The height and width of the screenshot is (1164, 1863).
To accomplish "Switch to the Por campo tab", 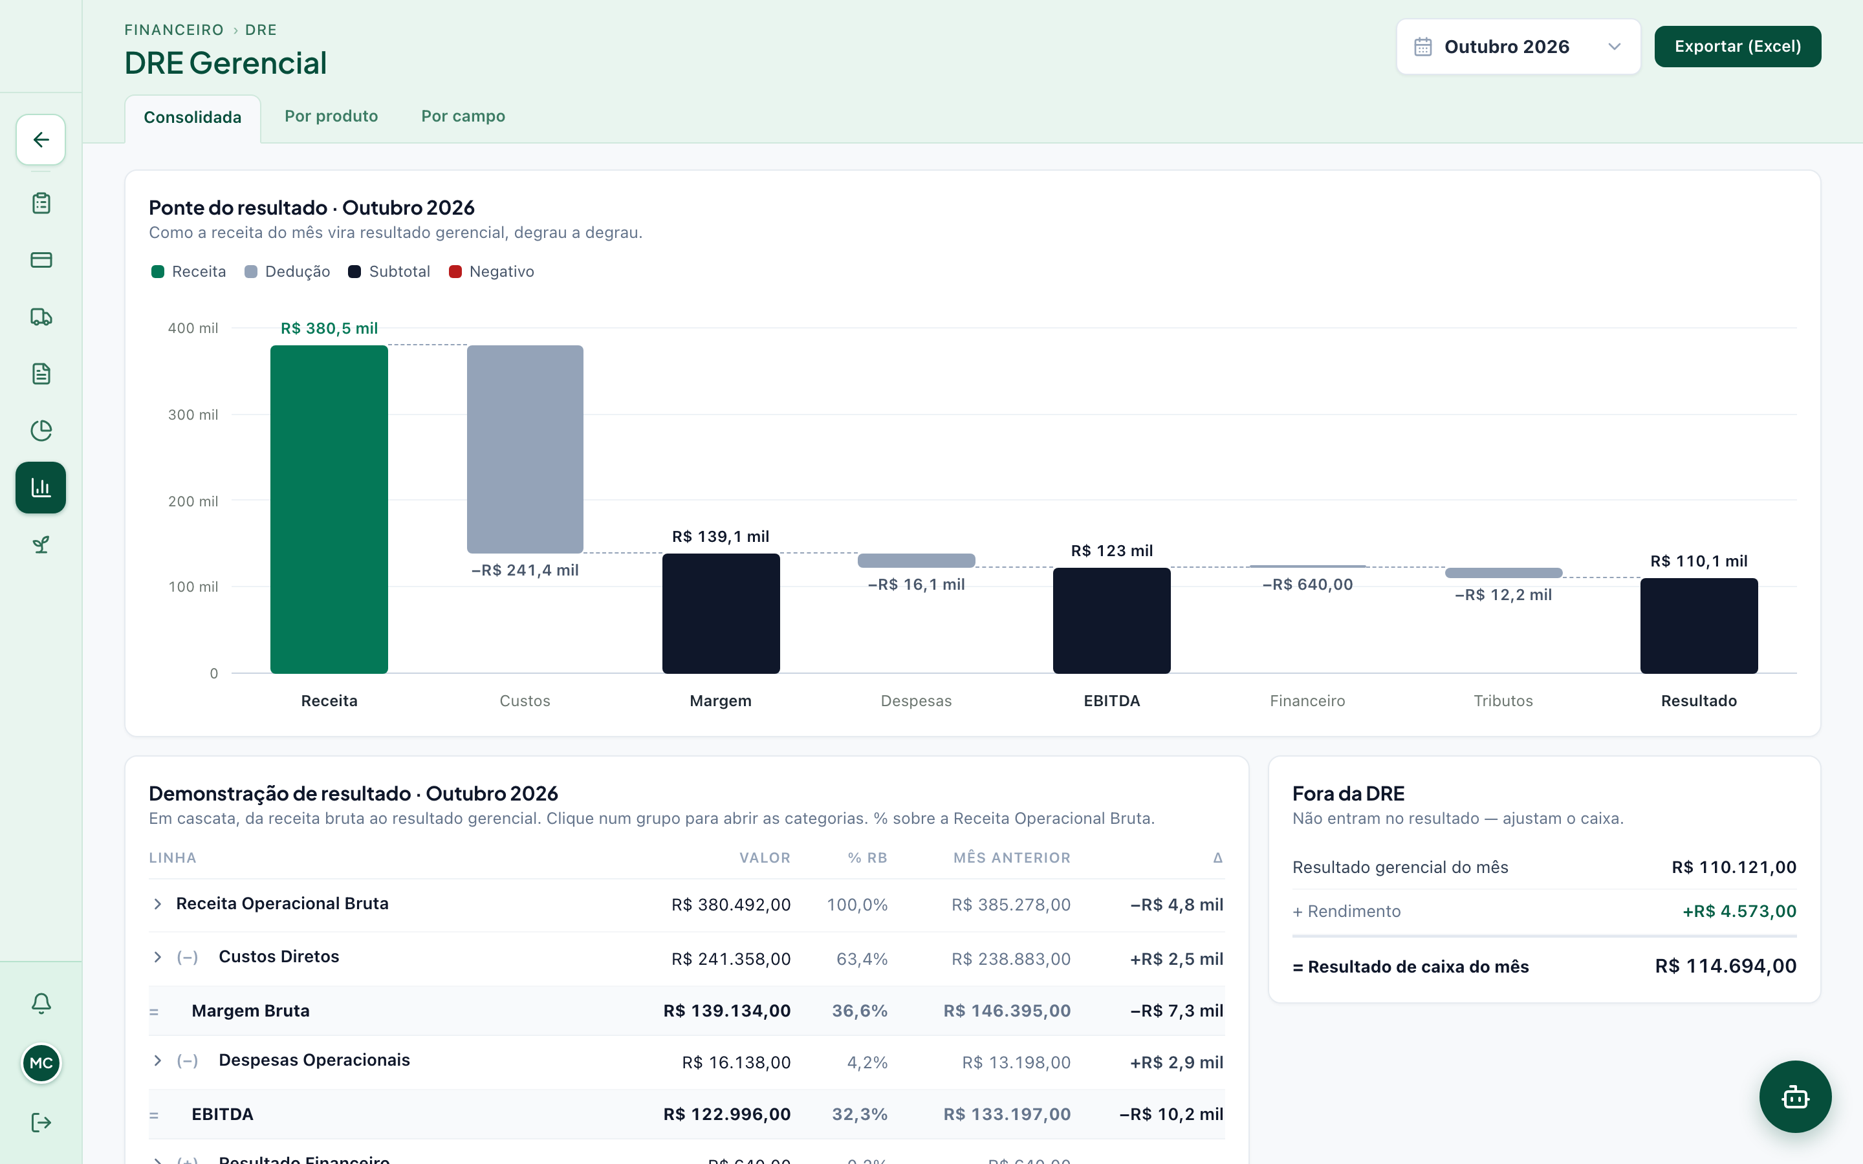I will point(463,116).
